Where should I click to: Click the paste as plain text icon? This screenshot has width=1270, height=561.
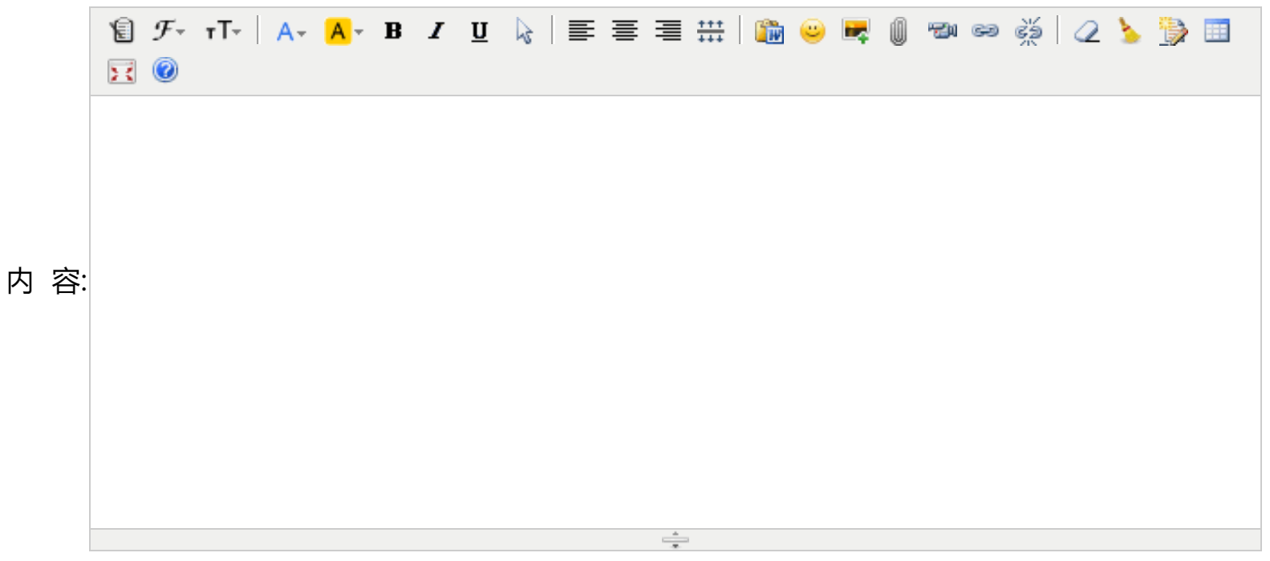pyautogui.click(x=121, y=31)
